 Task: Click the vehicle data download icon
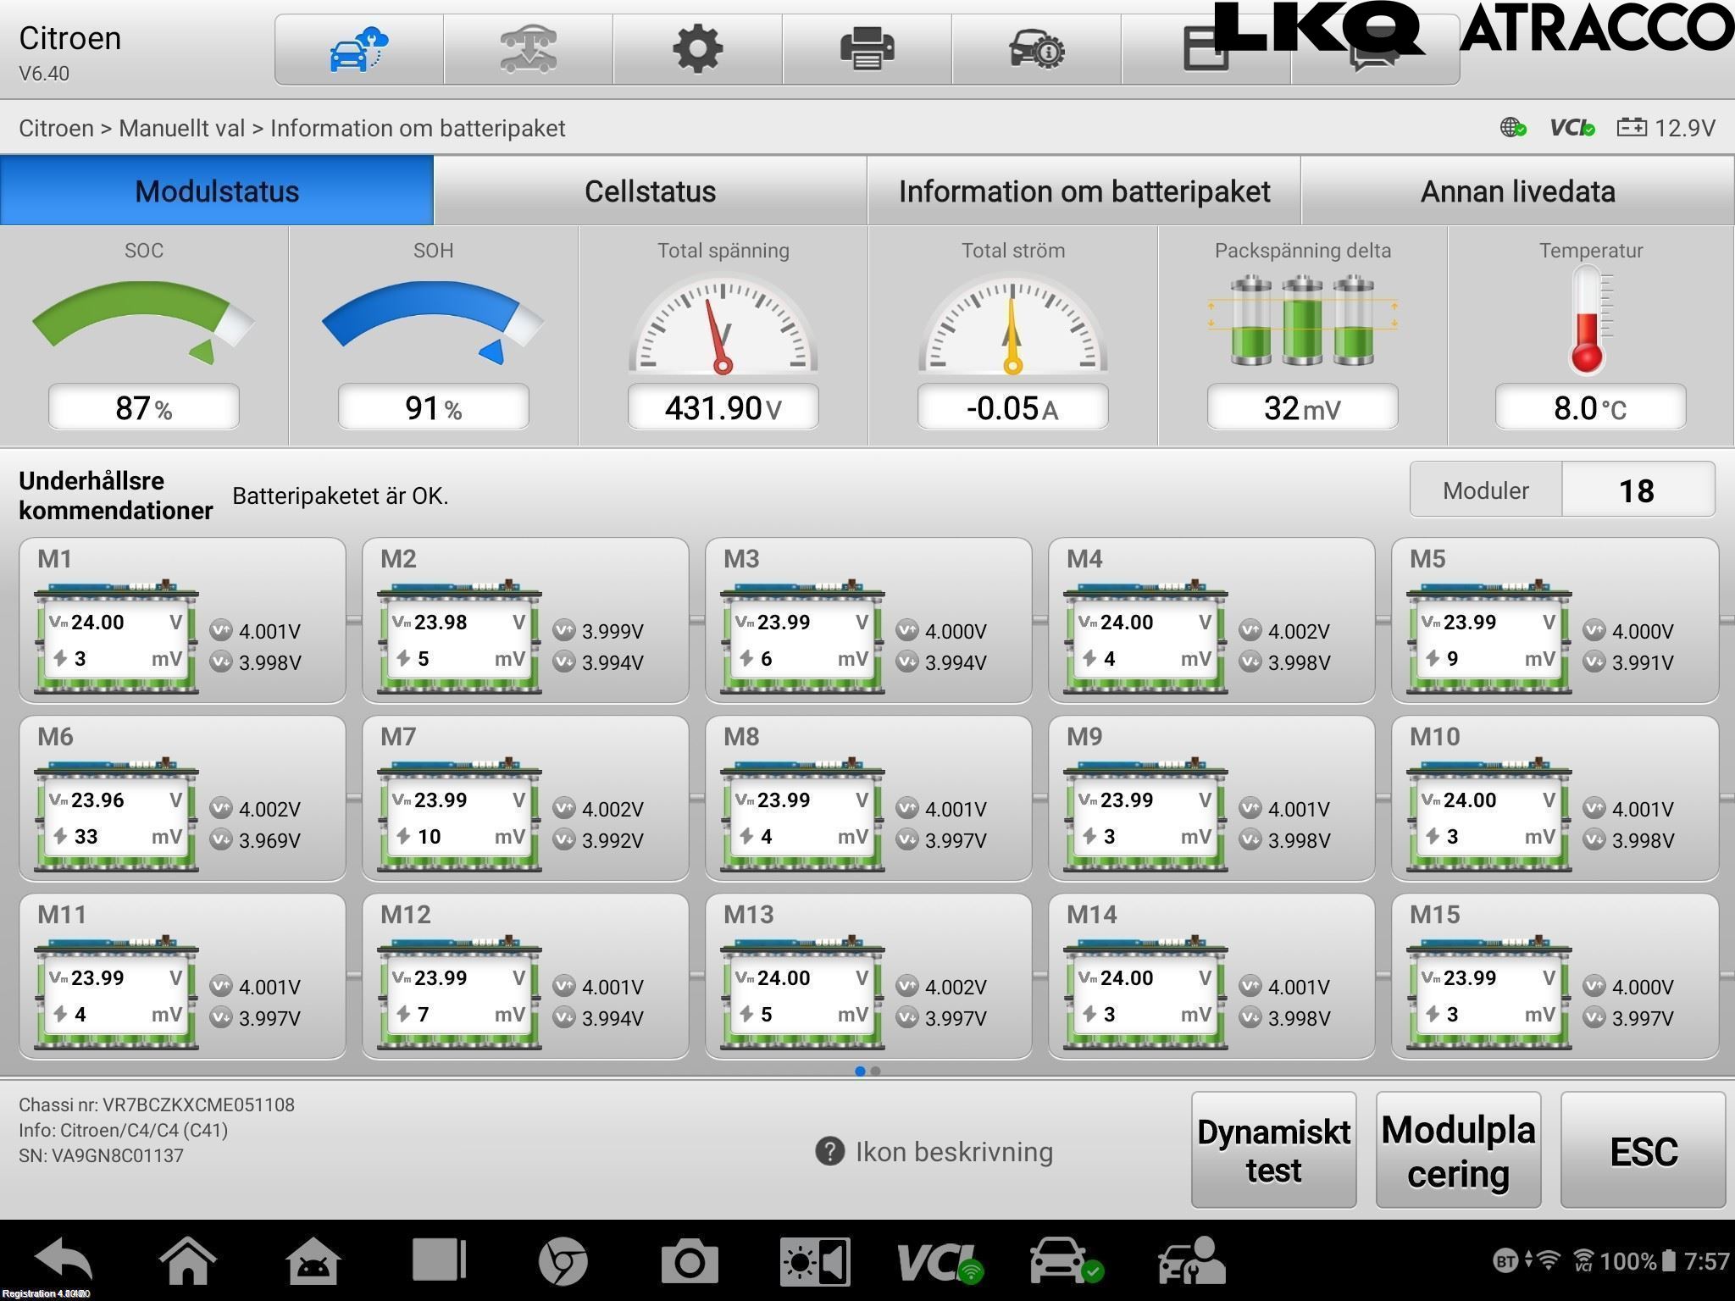coord(528,49)
